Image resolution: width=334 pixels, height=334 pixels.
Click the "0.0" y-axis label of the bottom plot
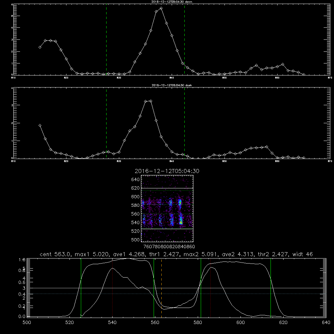22,317
